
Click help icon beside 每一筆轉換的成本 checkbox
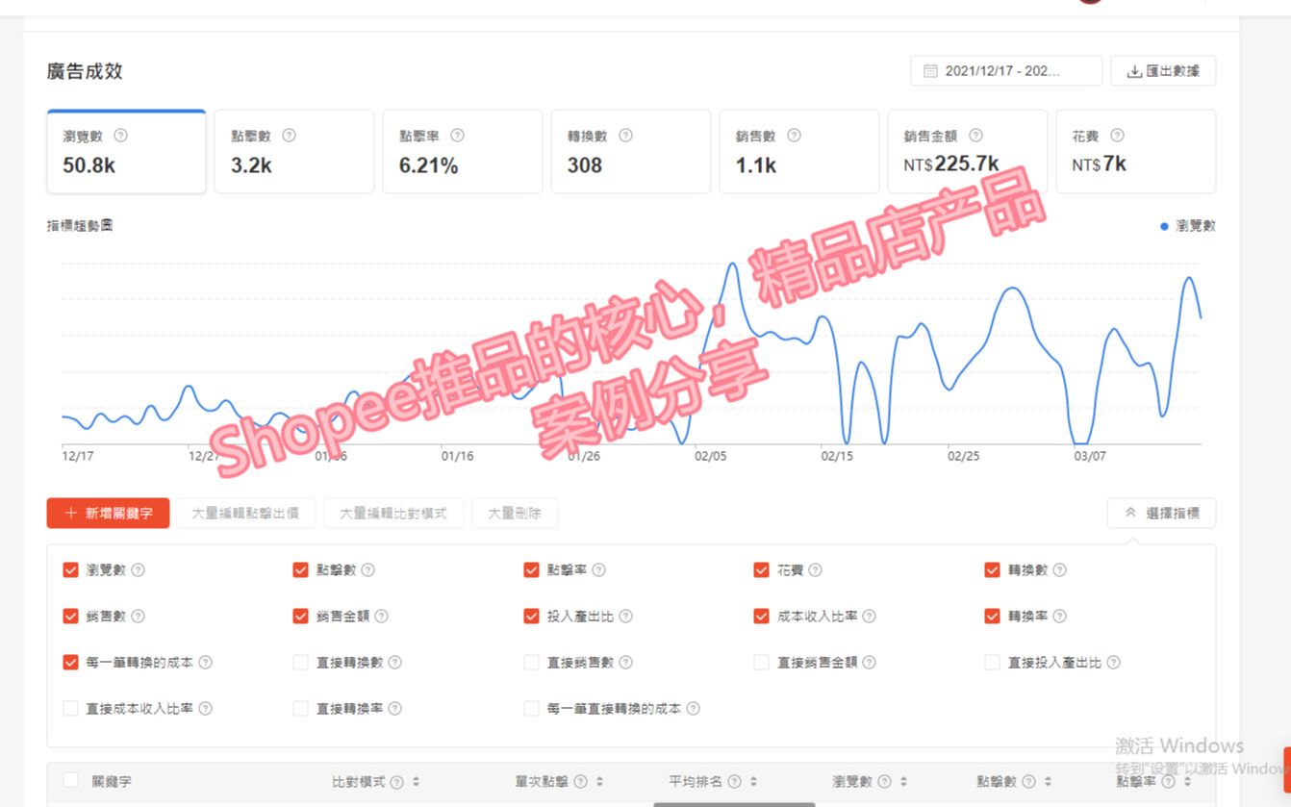[x=205, y=663]
